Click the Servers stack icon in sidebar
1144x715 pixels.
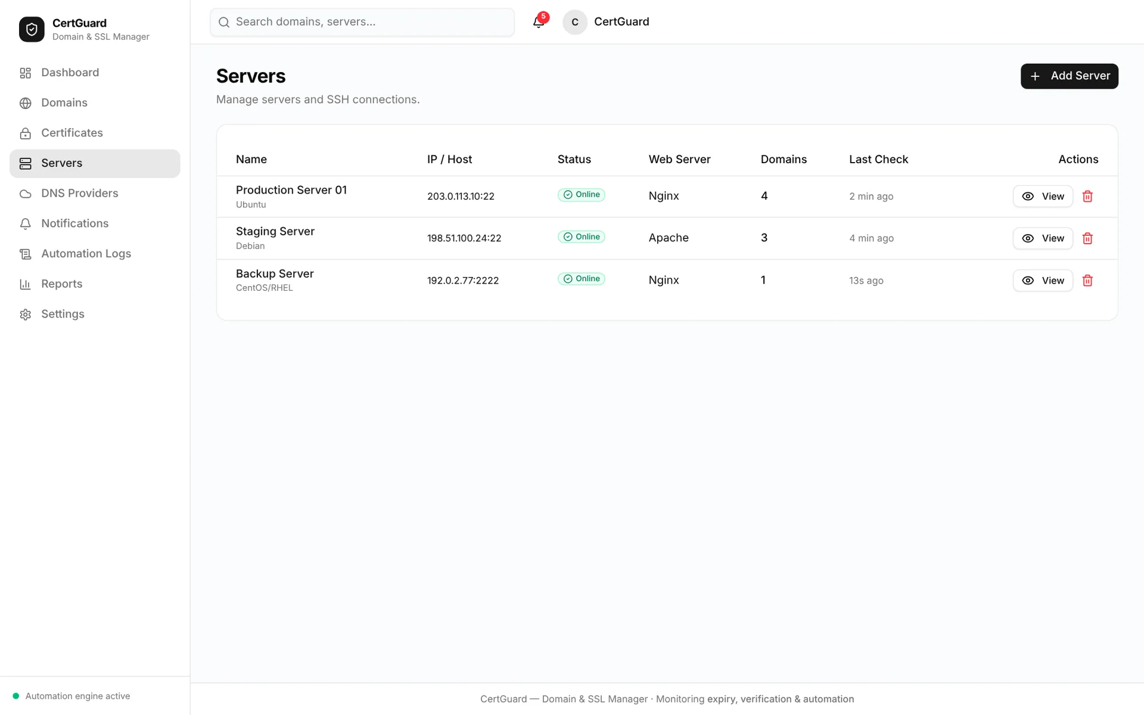tap(25, 164)
